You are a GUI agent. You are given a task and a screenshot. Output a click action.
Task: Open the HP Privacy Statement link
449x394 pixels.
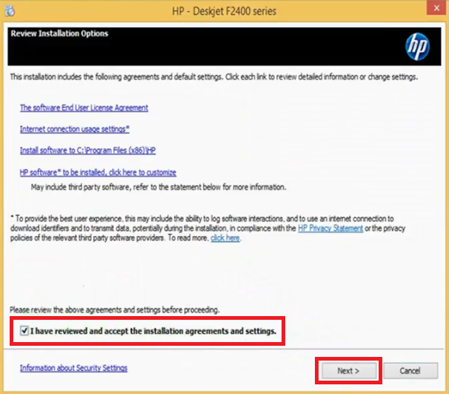330,229
